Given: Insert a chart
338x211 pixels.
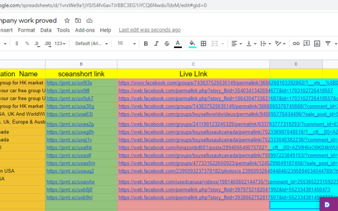Looking at the screenshot, I should [317, 44].
